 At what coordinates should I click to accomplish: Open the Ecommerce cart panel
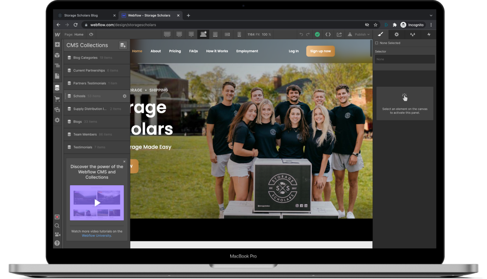tap(57, 99)
